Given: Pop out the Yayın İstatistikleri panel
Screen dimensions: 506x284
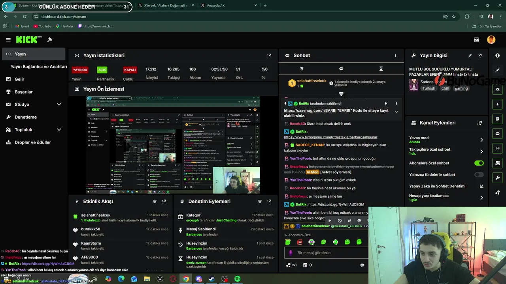Looking at the screenshot, I should point(269,56).
